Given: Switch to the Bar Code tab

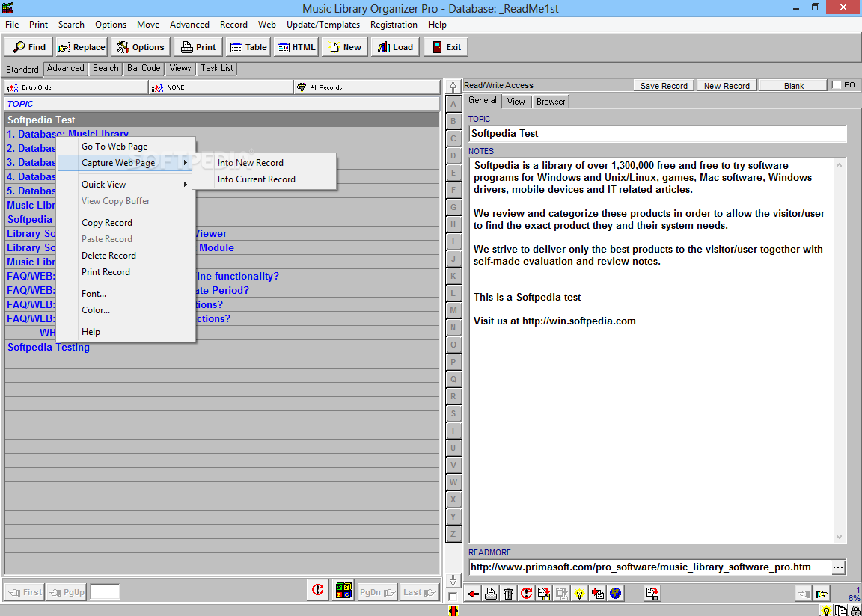Looking at the screenshot, I should tap(144, 68).
